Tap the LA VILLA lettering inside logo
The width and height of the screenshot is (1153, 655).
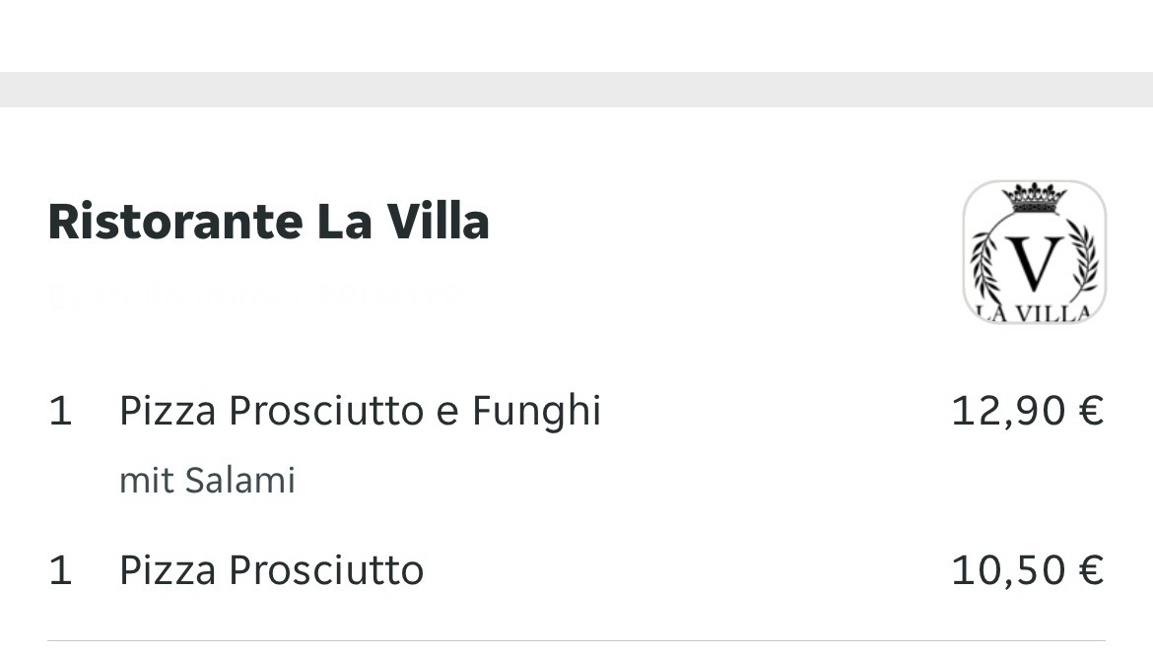pyautogui.click(x=1034, y=314)
